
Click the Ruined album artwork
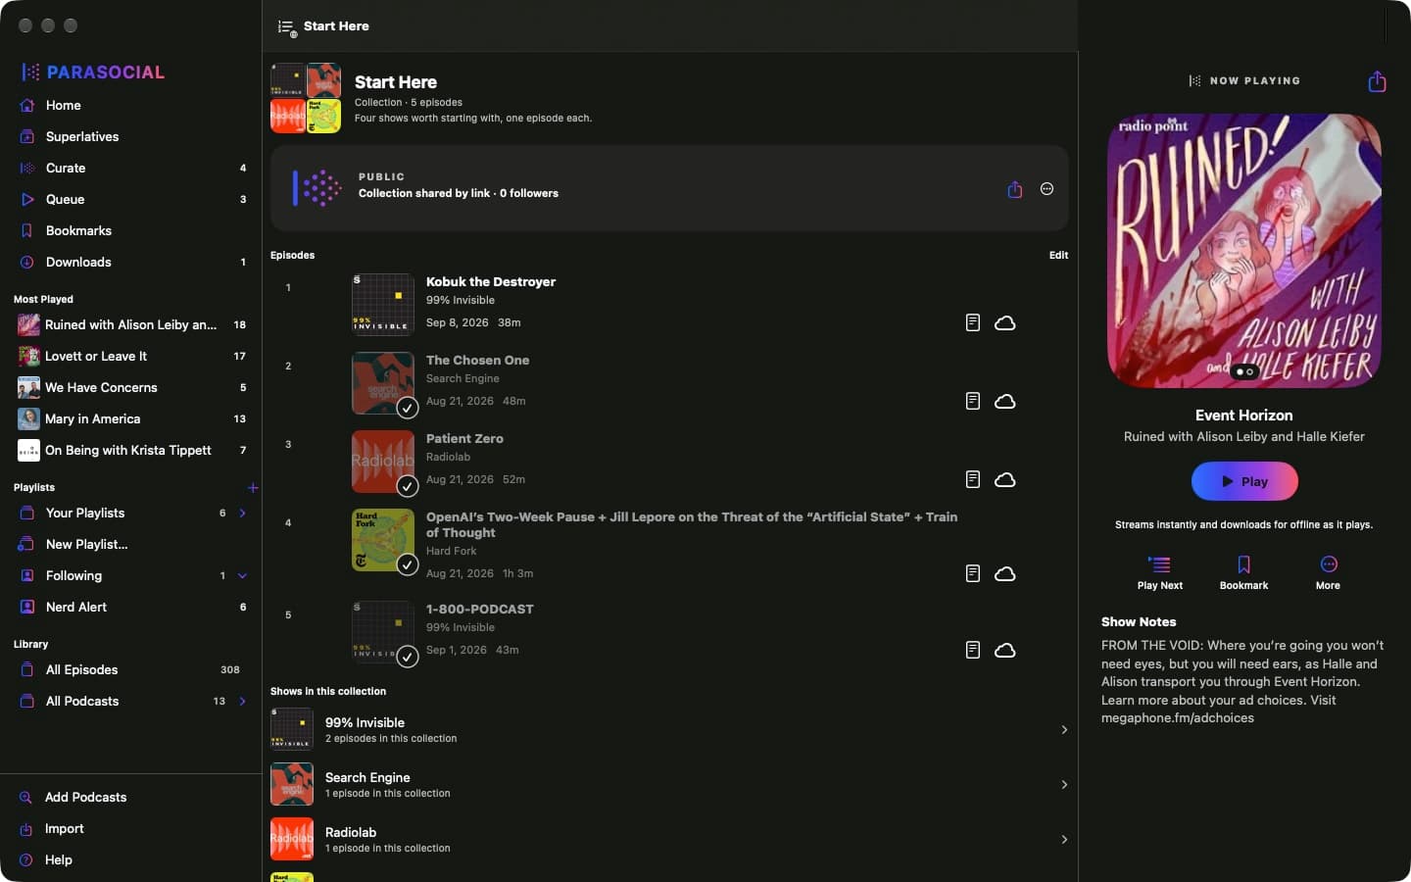1244,251
